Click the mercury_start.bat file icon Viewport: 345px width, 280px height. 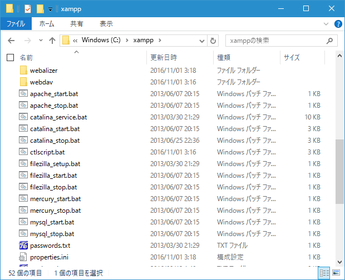point(23,198)
